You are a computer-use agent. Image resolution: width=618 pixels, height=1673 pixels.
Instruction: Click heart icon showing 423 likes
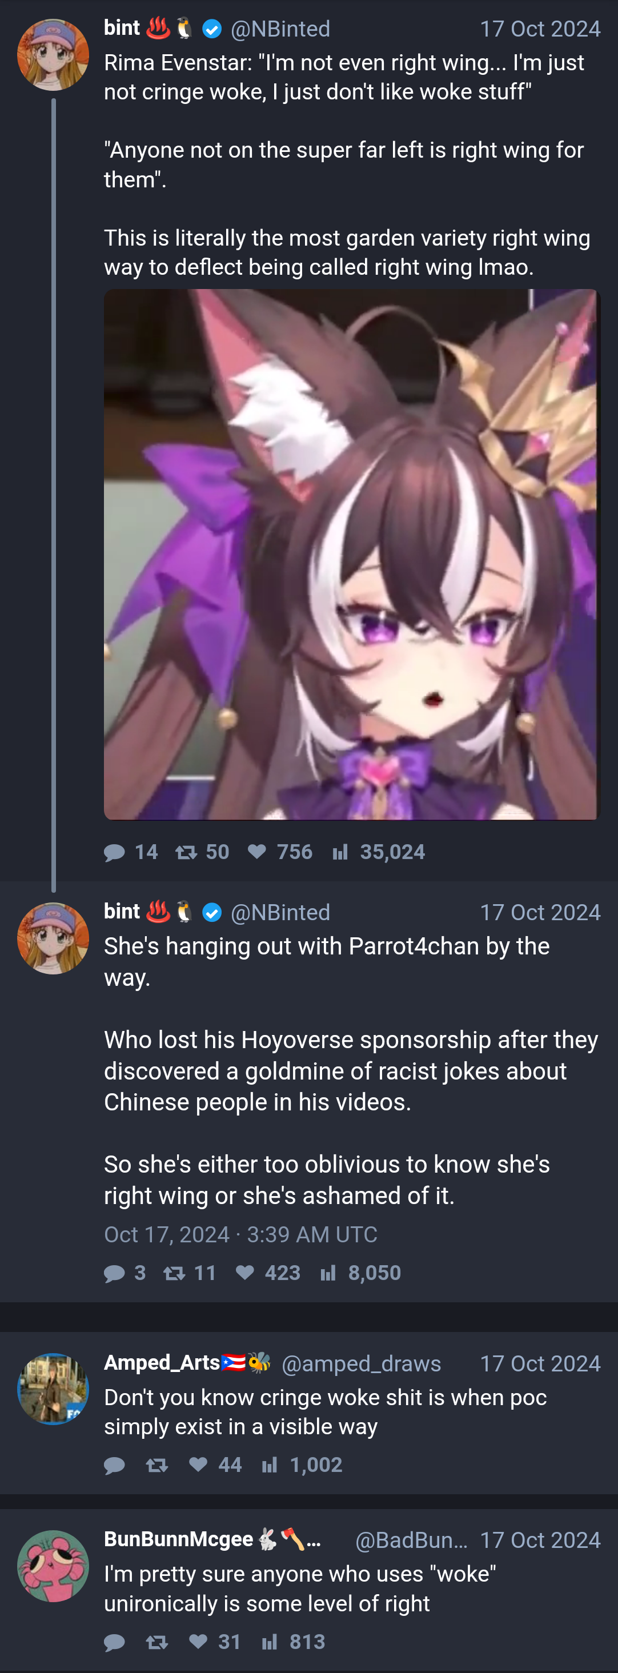[x=244, y=1272]
